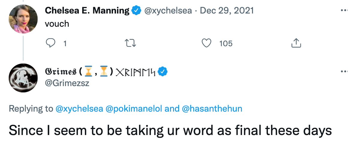This screenshot has height=150, width=348.
Task: Click Chelsea E. Manning's verified badge
Action: pos(136,10)
